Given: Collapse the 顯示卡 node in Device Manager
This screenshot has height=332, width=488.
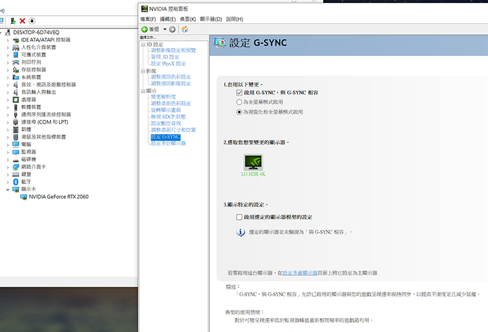Looking at the screenshot, I should click(8, 189).
